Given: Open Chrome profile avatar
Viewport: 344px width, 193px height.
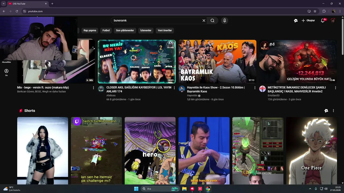Looking at the screenshot, I should pos(334,11).
